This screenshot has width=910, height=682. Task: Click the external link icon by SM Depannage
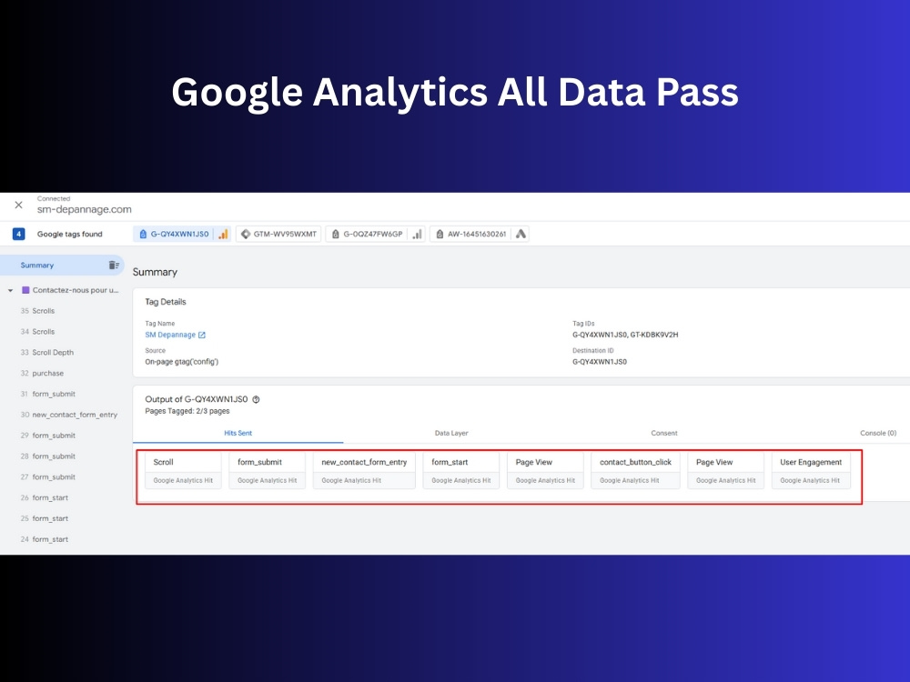click(x=202, y=336)
